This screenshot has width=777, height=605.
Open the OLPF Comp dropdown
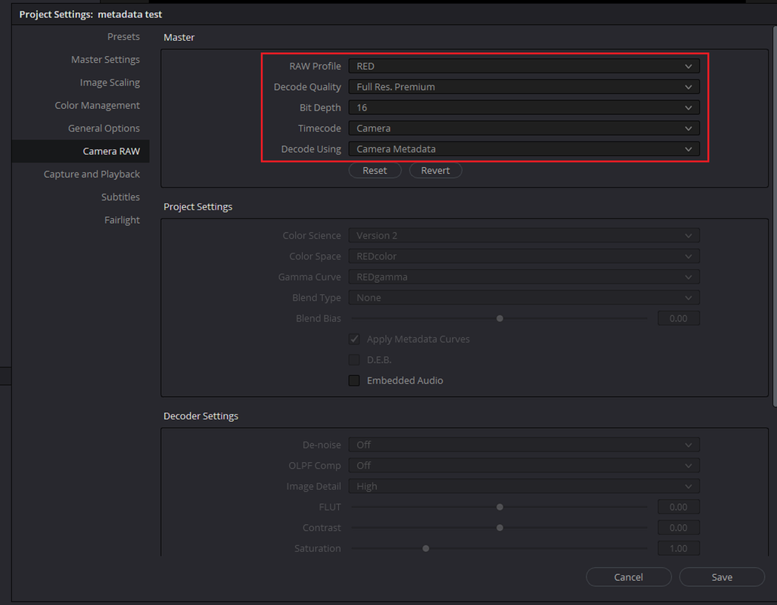coord(524,466)
